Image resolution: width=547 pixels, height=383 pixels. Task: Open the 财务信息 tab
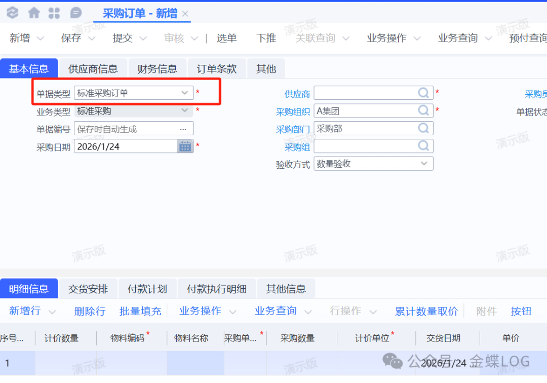click(157, 69)
